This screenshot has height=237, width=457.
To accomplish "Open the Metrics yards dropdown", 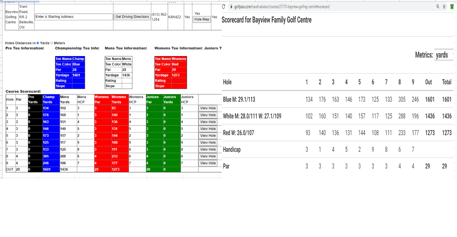I will click(x=444, y=55).
